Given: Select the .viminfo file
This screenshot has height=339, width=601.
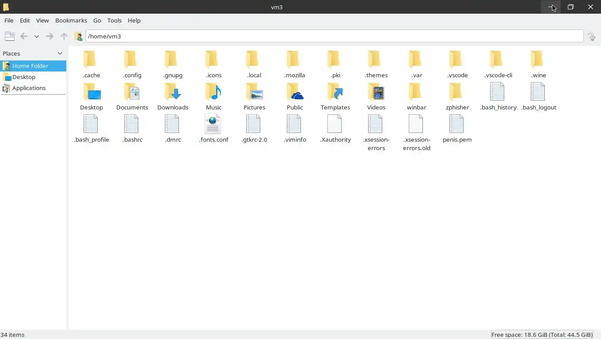Looking at the screenshot, I should [x=294, y=124].
